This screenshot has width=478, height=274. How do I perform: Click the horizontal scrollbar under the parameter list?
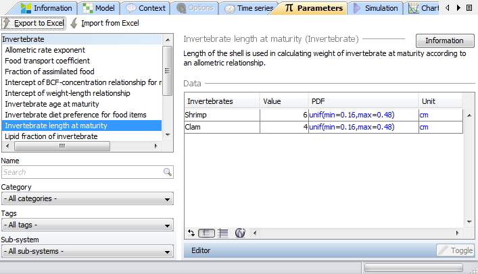pyautogui.click(x=81, y=146)
